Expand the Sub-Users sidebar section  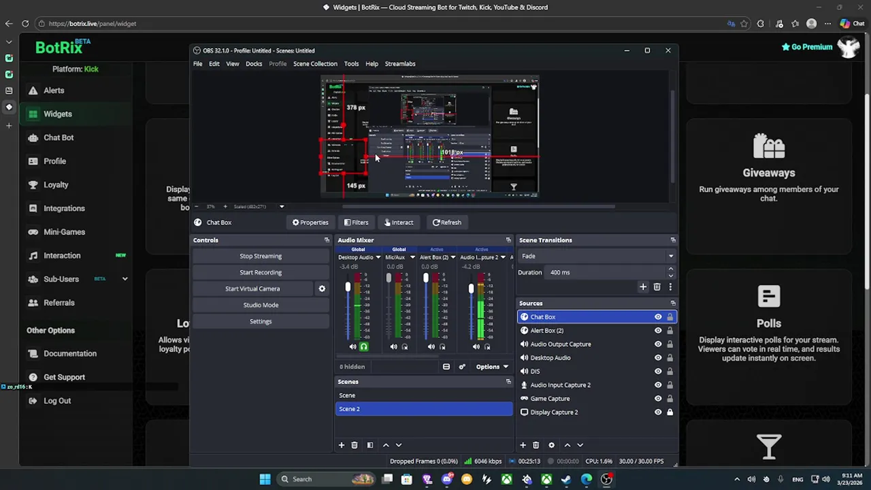pos(125,279)
